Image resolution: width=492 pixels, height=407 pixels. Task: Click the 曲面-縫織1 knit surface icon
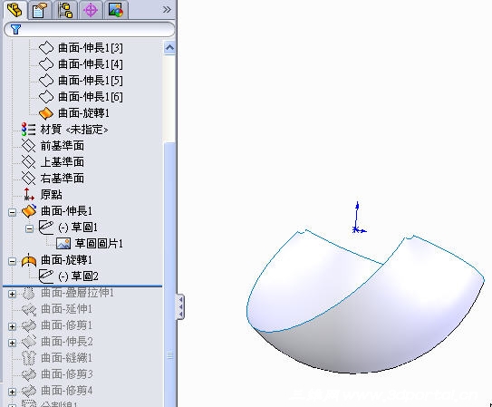29,358
